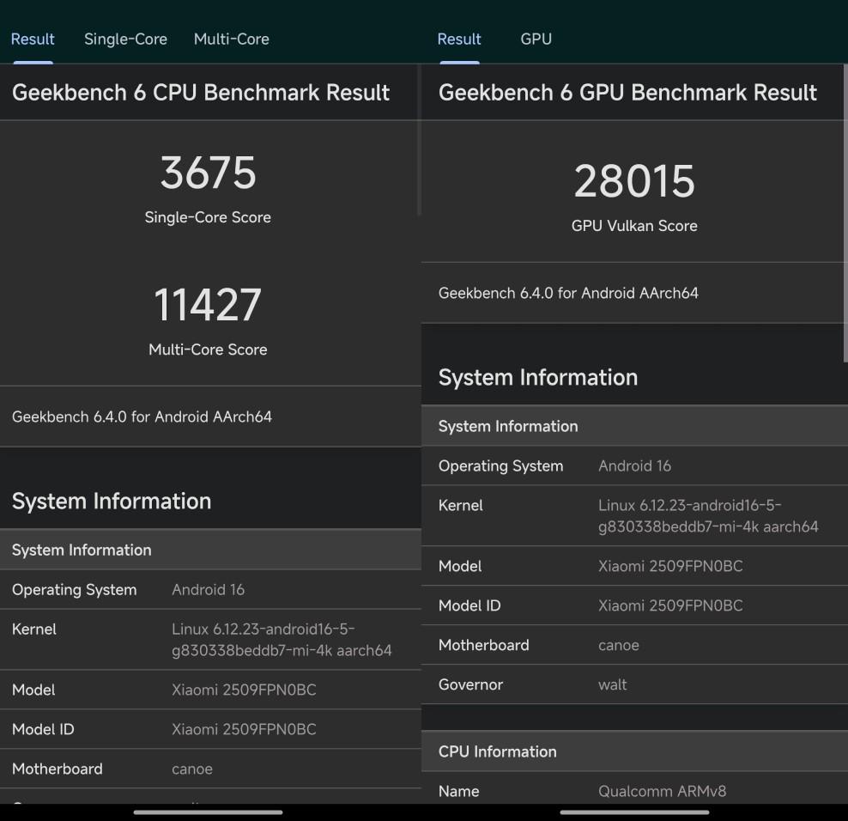Select the Model ID row in GPU results
Image resolution: width=848 pixels, height=821 pixels.
pos(634,605)
